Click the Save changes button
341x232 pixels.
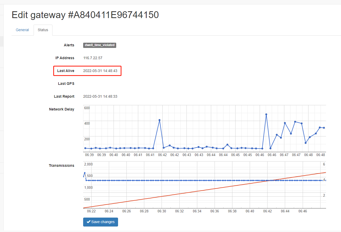click(100, 222)
